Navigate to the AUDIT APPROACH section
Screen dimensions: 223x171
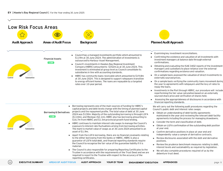click(x=91, y=162)
